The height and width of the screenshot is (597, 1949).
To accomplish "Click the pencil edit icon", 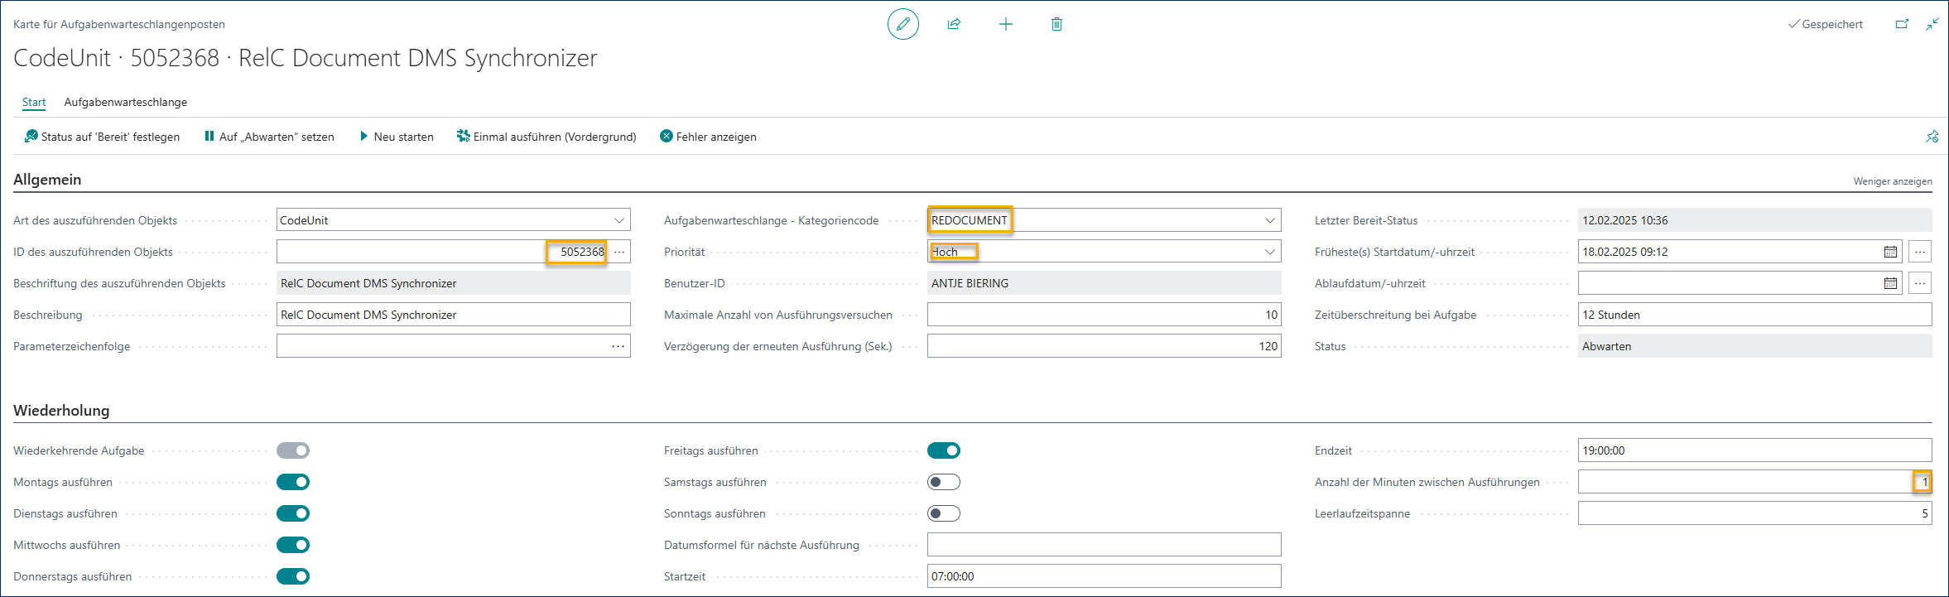I will 902,24.
